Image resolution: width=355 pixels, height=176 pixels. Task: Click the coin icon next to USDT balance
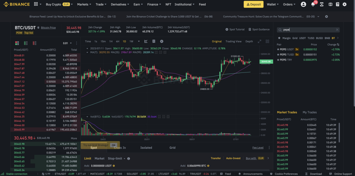114,166
